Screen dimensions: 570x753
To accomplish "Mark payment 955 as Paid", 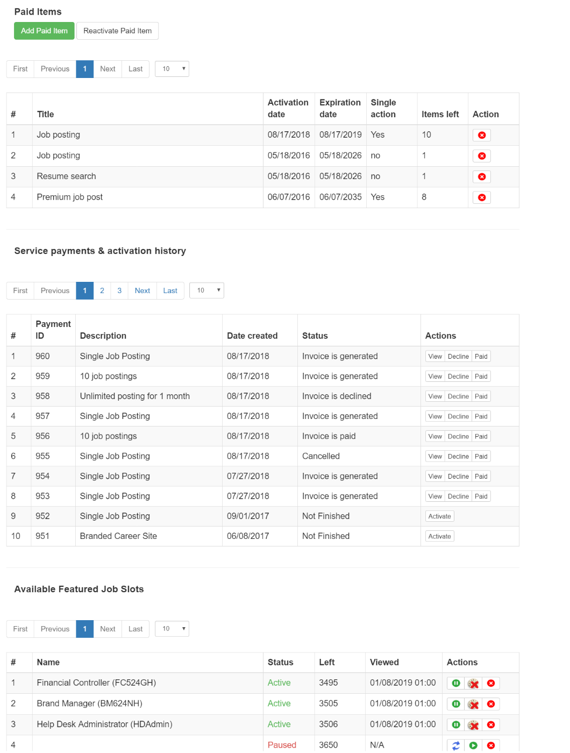I will [481, 457].
